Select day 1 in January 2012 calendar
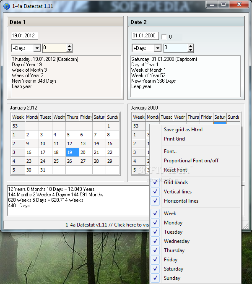252x284 pixels. 112,126
